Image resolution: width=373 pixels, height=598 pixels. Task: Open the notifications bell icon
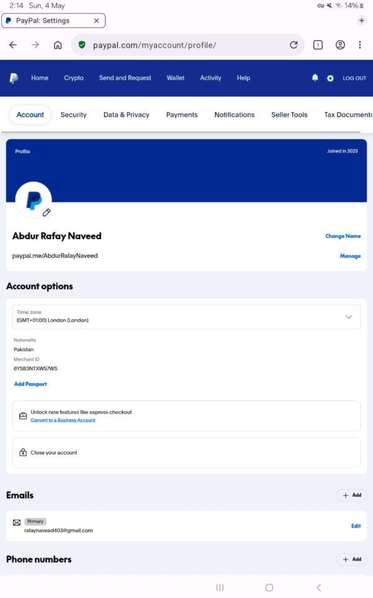pyautogui.click(x=315, y=78)
